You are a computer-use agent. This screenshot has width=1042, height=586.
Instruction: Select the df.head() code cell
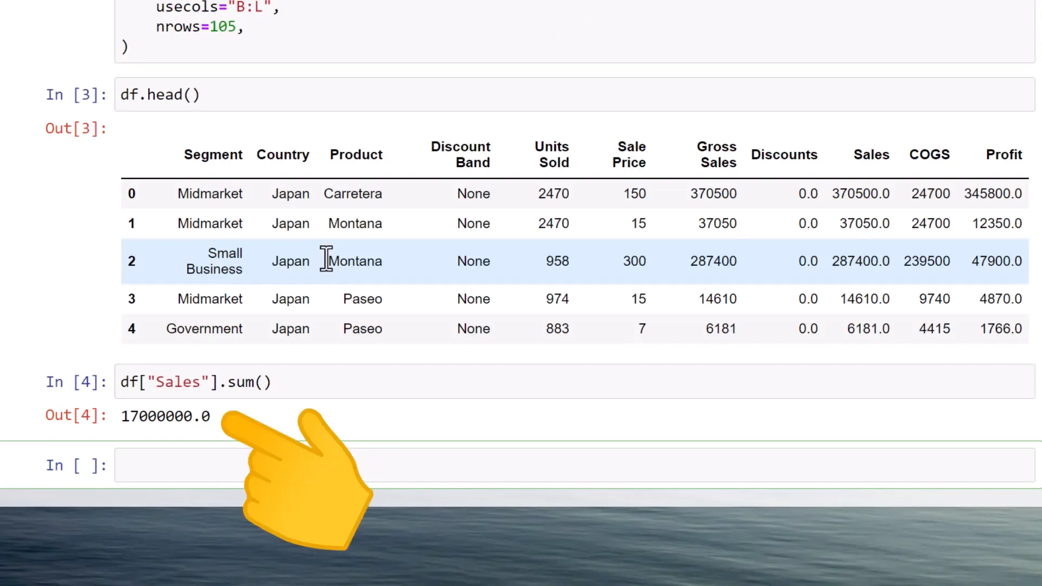tap(160, 94)
